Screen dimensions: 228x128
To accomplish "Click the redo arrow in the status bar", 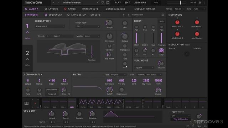I will (193, 127).
